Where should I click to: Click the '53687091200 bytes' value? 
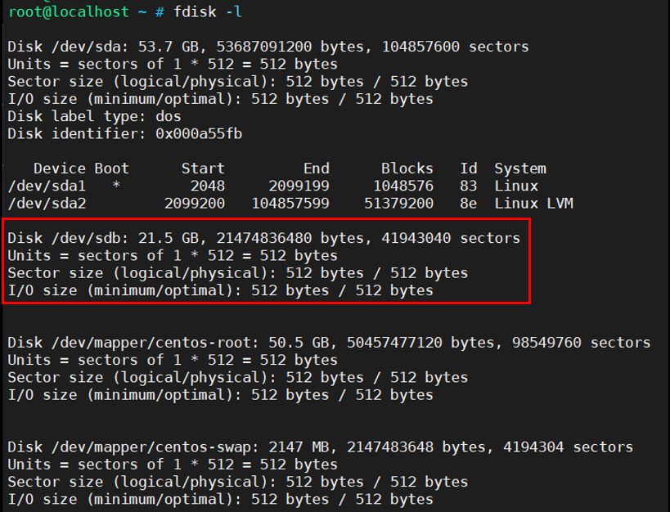point(290,47)
